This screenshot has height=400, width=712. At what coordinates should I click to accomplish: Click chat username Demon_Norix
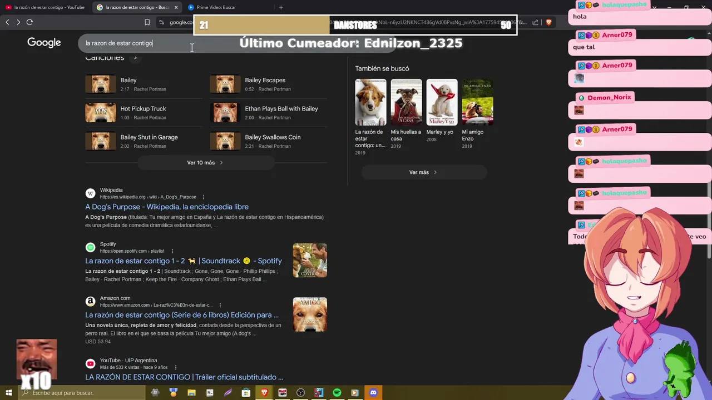pos(609,97)
